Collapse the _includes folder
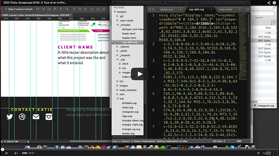This screenshot has width=279, height=156. pyautogui.click(x=118, y=25)
